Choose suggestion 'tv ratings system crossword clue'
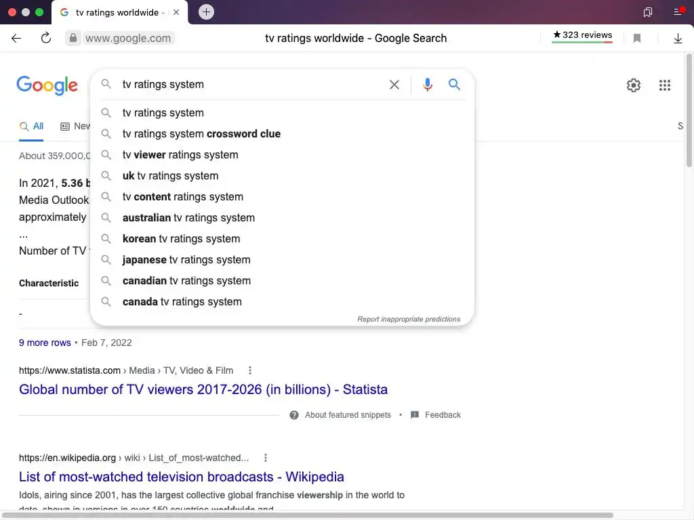694x520 pixels. point(282,133)
